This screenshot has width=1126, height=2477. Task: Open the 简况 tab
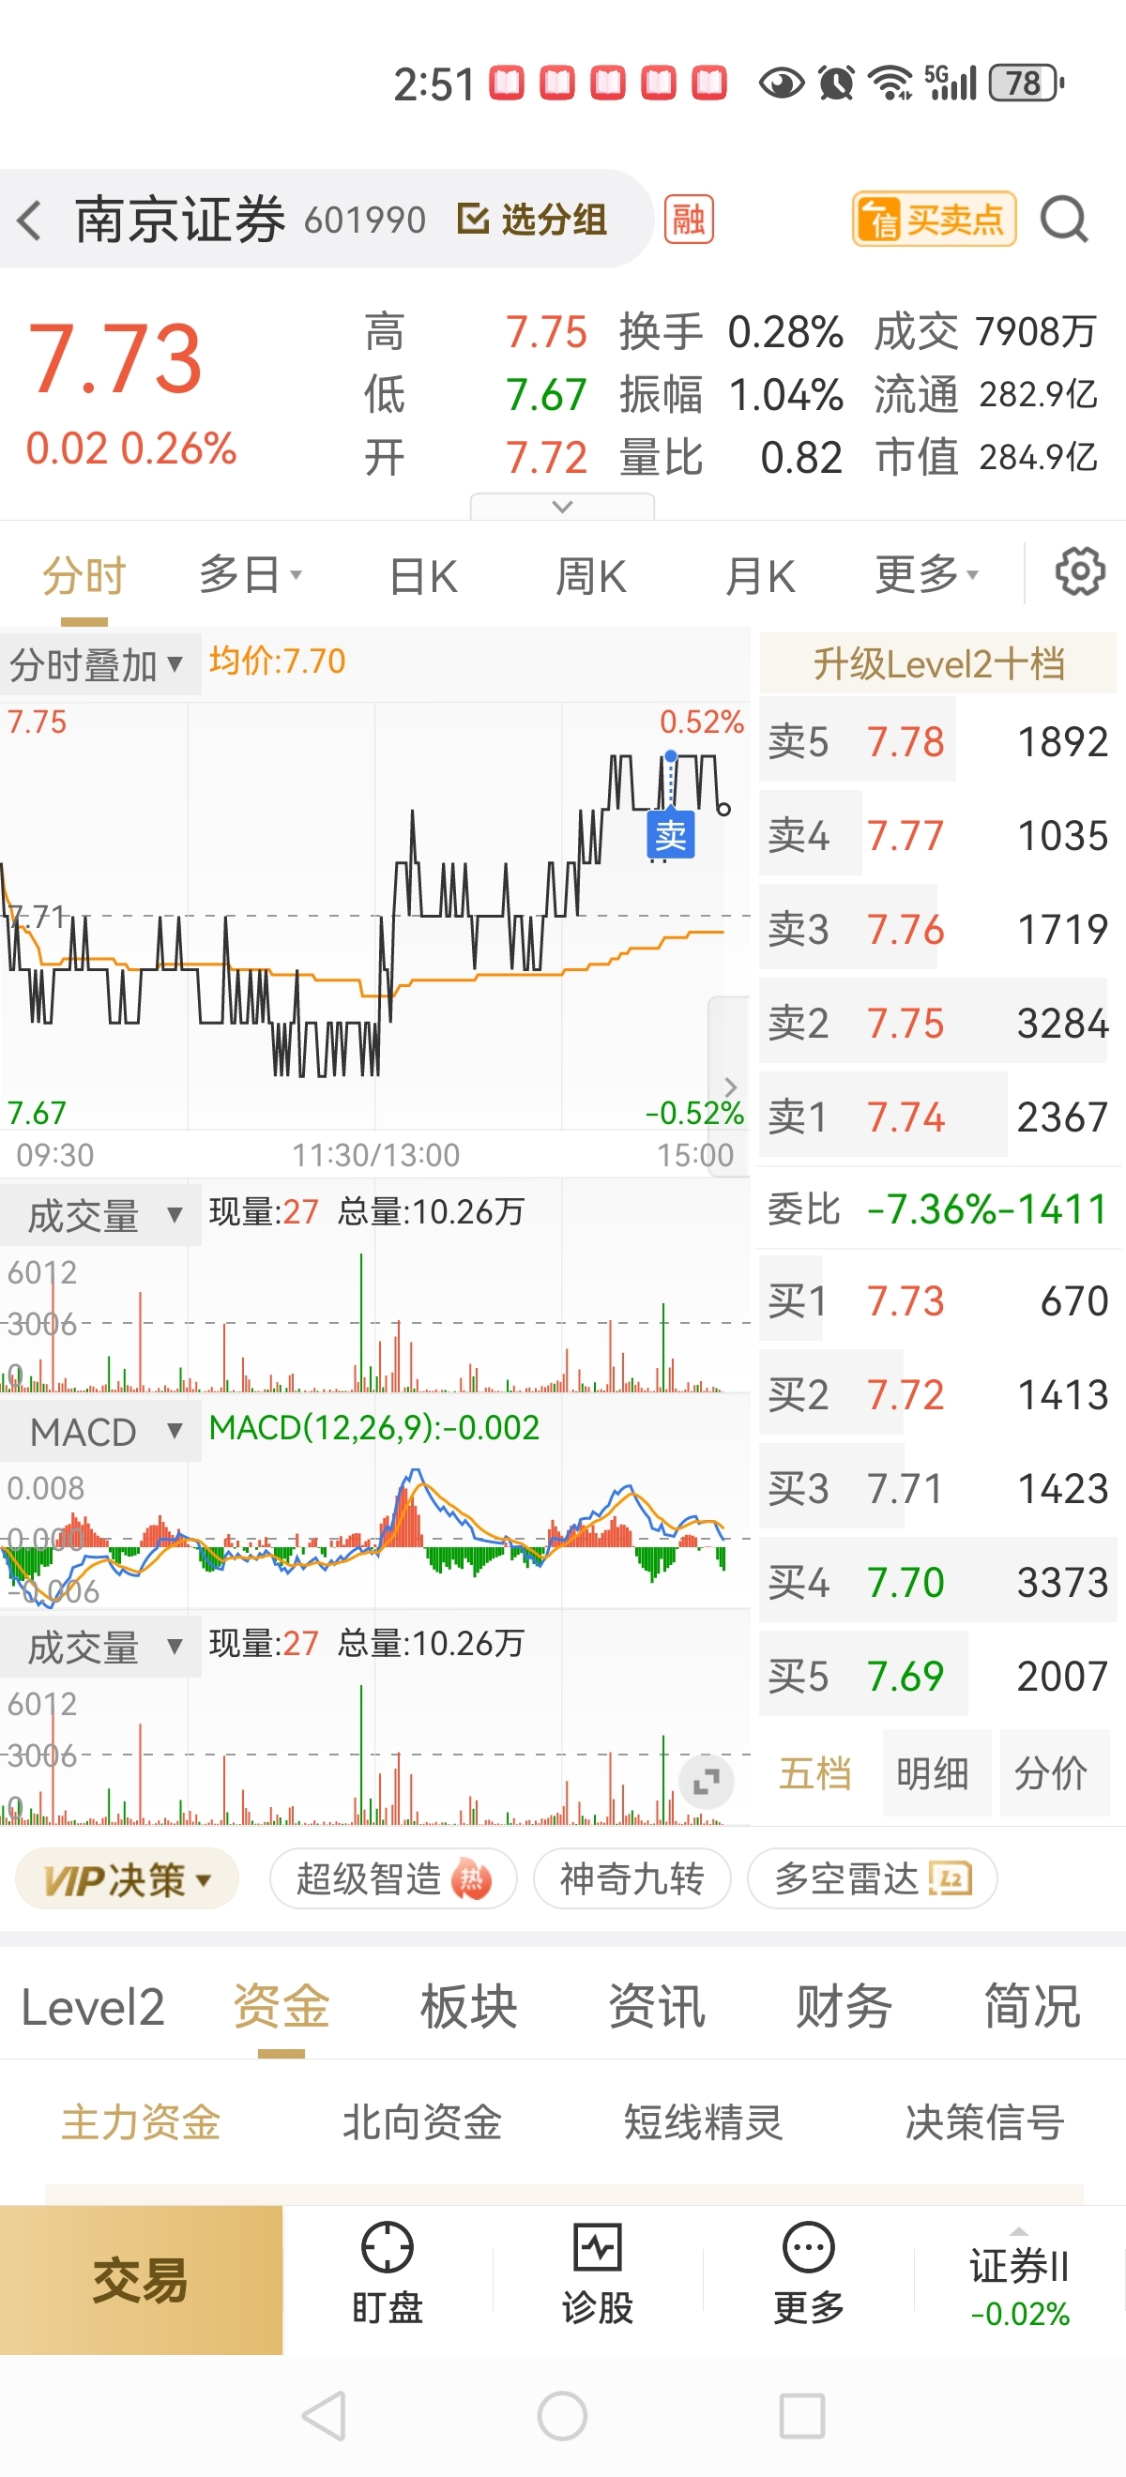tap(1033, 2007)
